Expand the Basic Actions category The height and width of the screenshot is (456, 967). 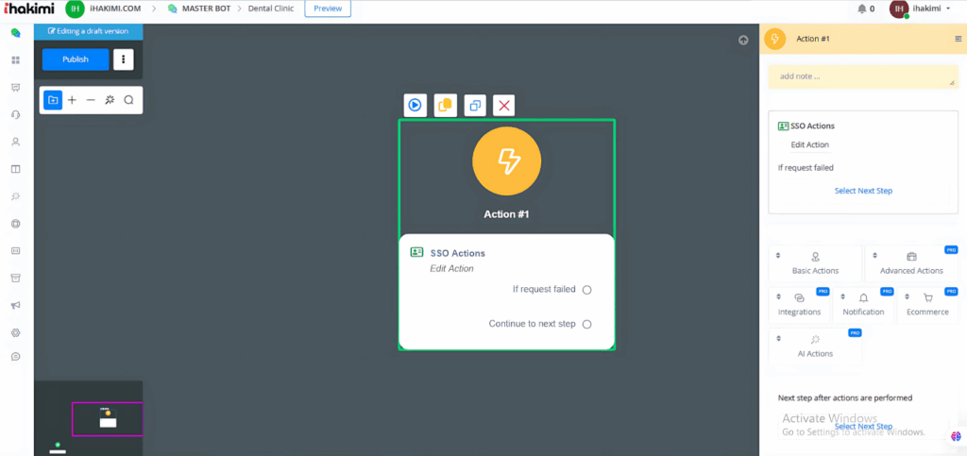[x=815, y=263]
